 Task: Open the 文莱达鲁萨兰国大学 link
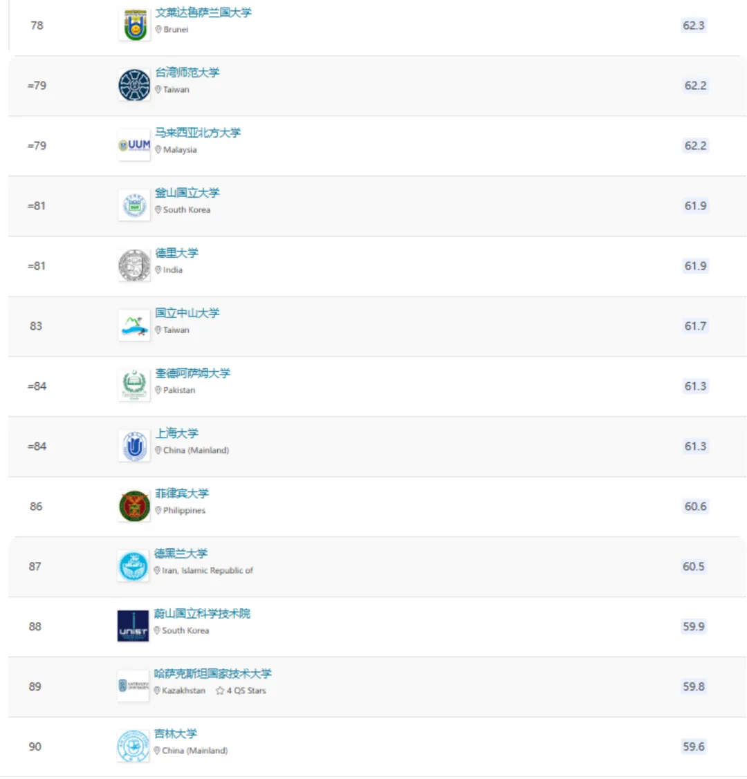(203, 12)
